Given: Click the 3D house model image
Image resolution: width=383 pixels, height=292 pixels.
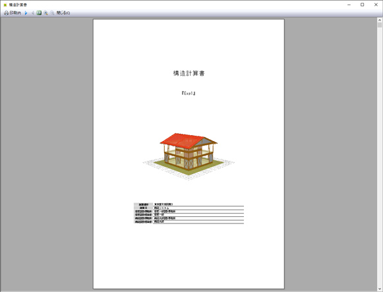Looking at the screenshot, I should tap(189, 156).
